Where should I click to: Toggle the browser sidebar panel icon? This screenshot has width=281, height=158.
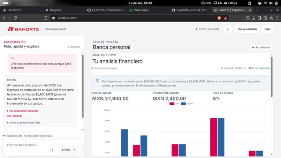pos(259,18)
